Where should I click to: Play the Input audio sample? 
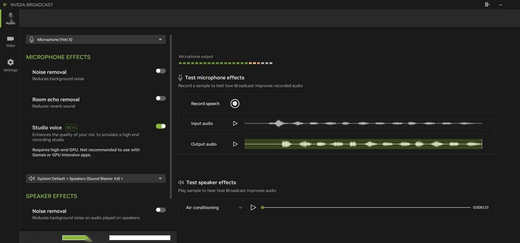(235, 123)
